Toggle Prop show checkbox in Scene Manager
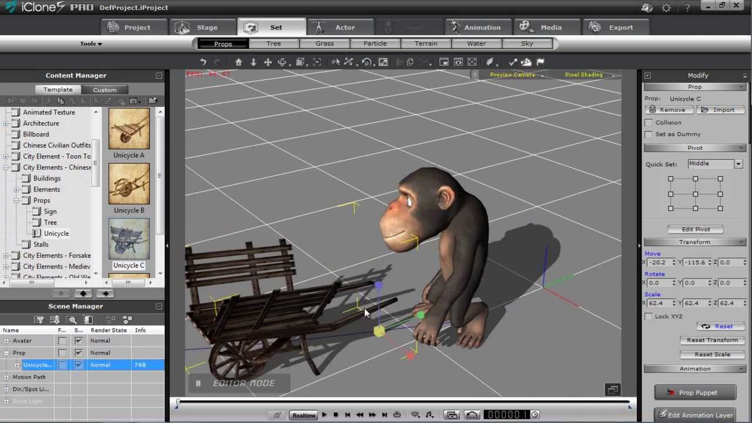 tap(79, 352)
